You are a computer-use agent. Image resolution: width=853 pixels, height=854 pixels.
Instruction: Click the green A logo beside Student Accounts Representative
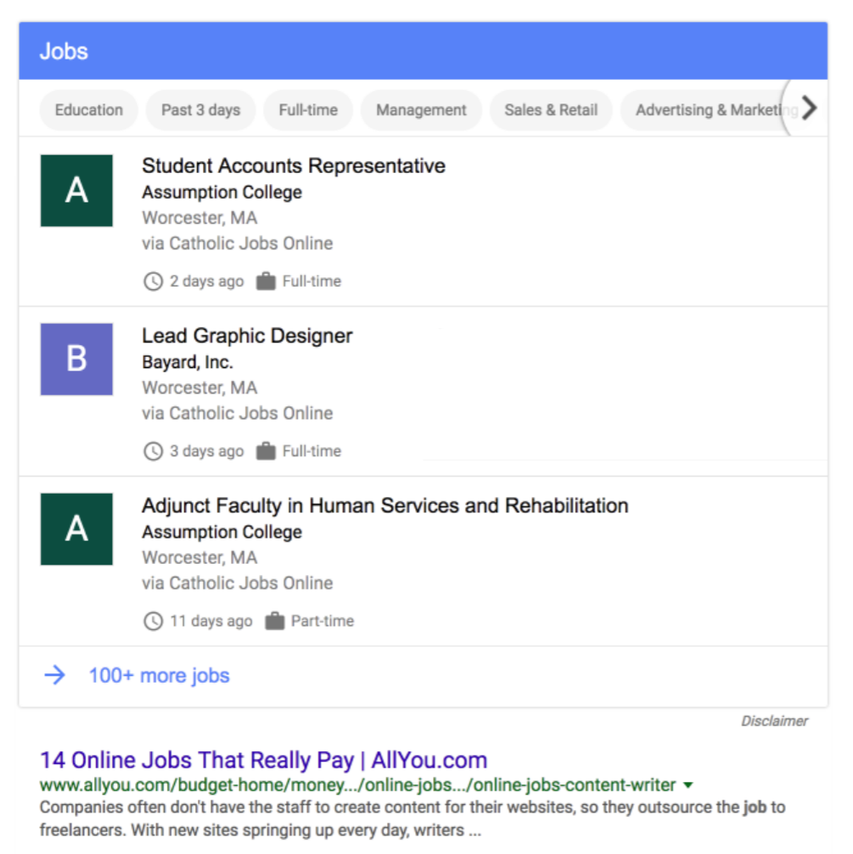(x=76, y=191)
